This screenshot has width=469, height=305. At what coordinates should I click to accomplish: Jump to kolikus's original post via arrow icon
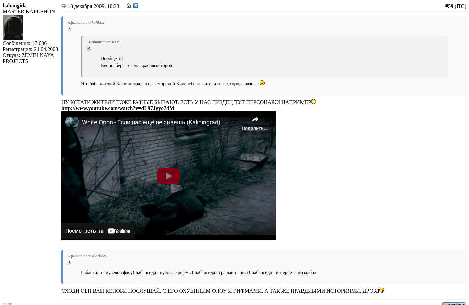tap(70, 29)
